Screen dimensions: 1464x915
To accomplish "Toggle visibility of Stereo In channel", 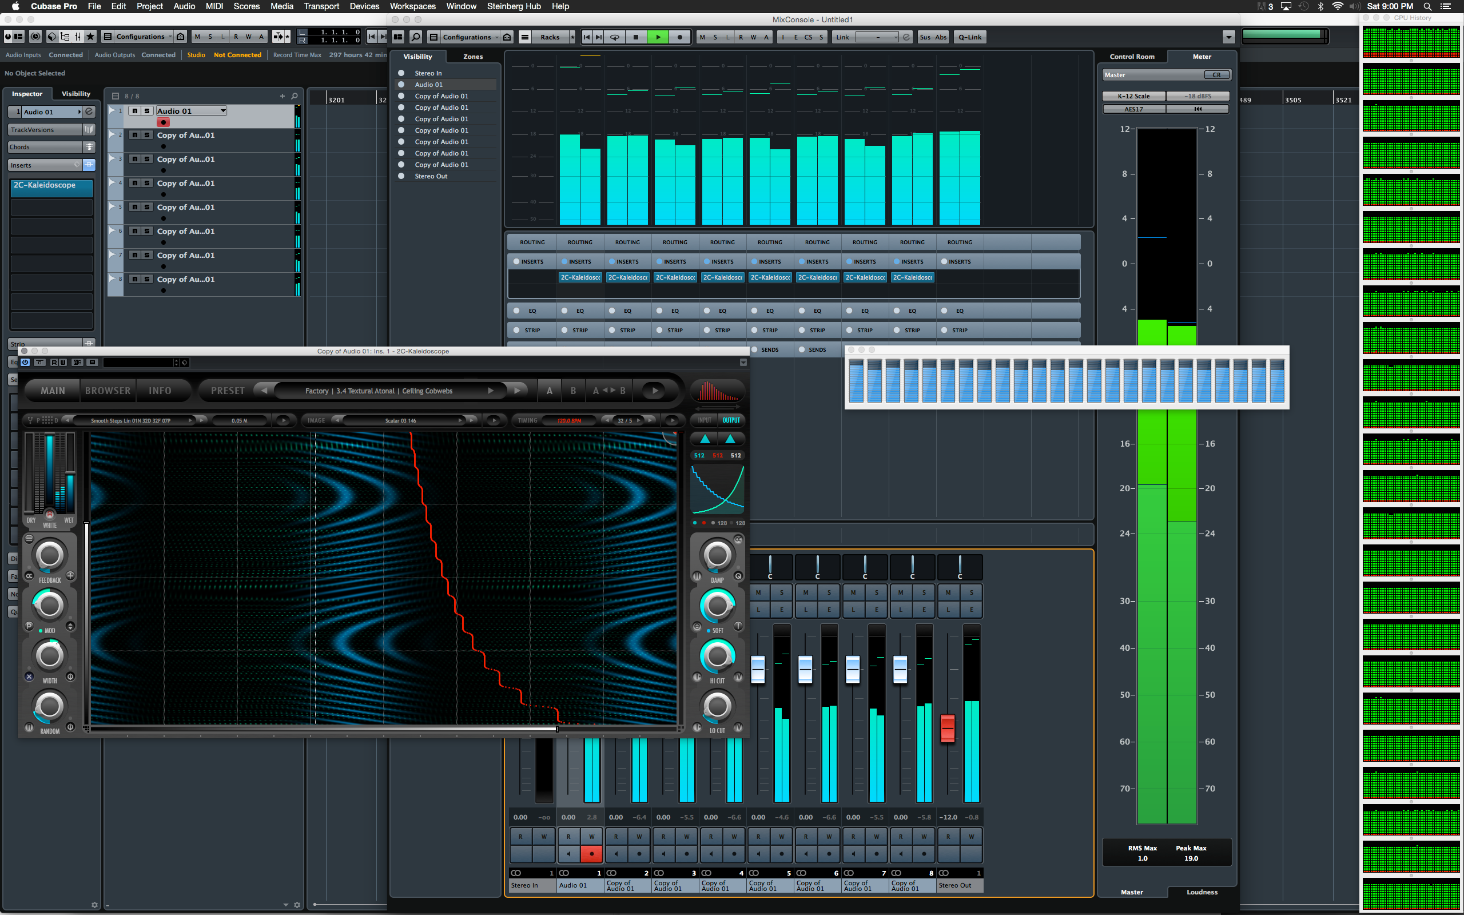I will (x=401, y=73).
